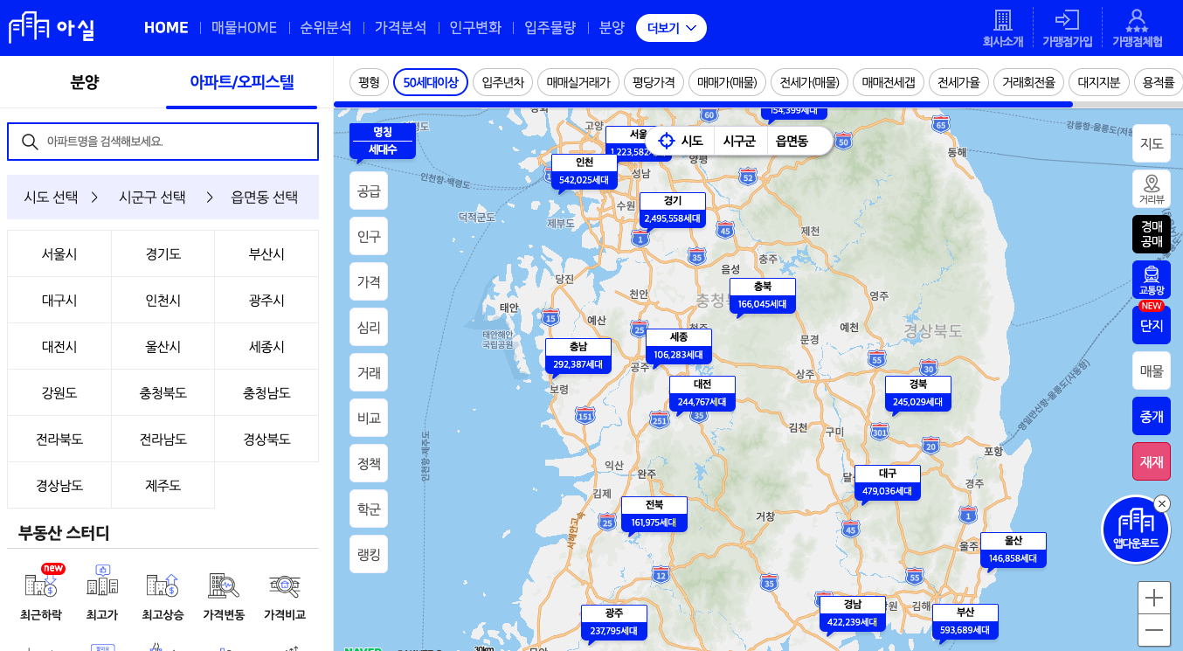Open the 인구변화 menu item
This screenshot has width=1183, height=651.
(474, 27)
